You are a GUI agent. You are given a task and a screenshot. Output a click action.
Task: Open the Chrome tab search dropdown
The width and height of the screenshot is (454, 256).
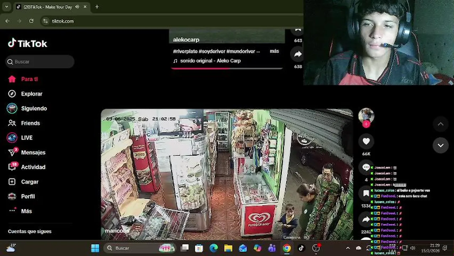click(x=6, y=7)
